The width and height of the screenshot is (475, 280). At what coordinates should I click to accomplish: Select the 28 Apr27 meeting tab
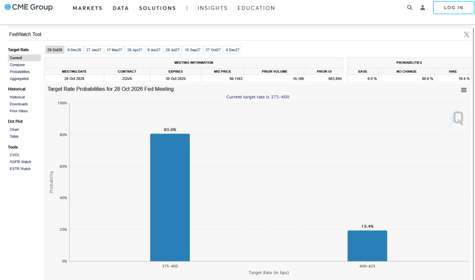pos(135,50)
